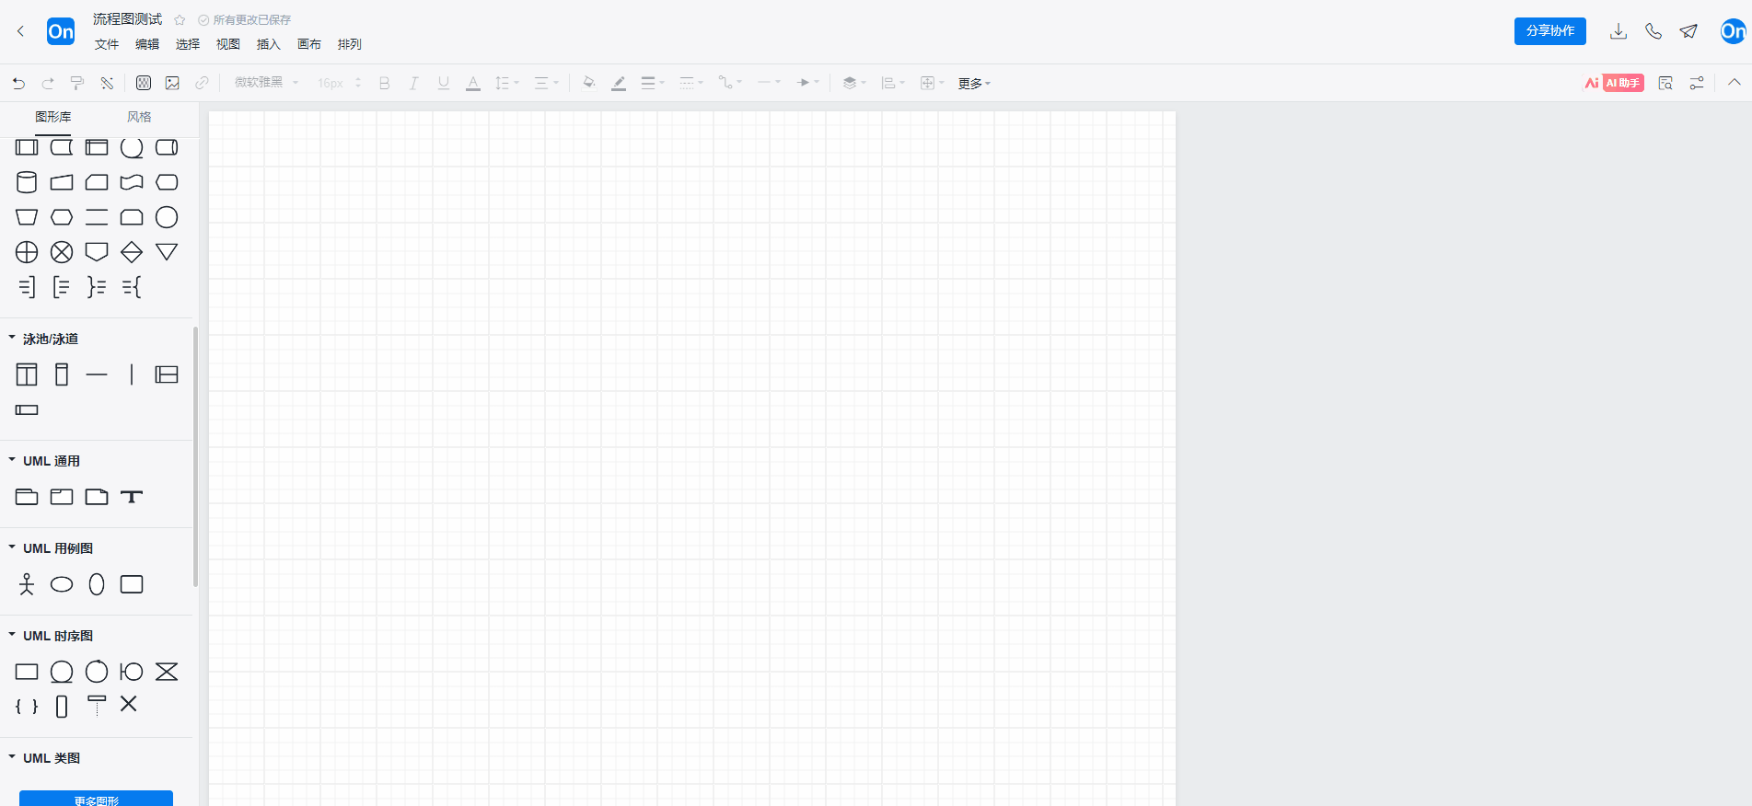Switch to the 风格 tab
The width and height of the screenshot is (1752, 806).
tap(139, 117)
